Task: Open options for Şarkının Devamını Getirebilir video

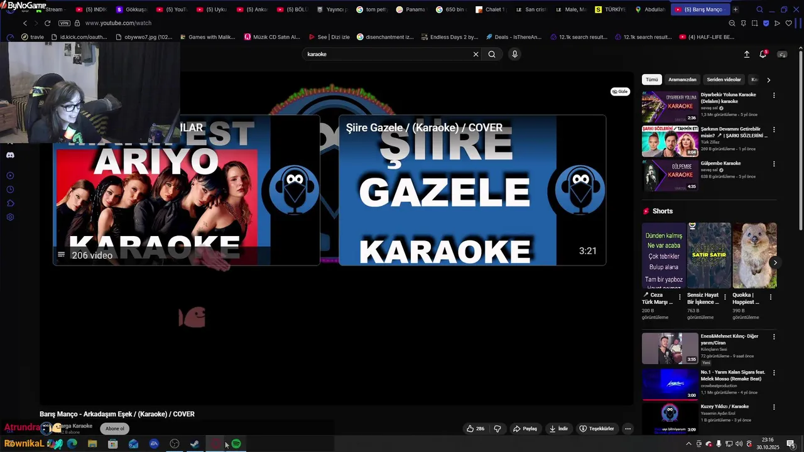Action: 774,129
